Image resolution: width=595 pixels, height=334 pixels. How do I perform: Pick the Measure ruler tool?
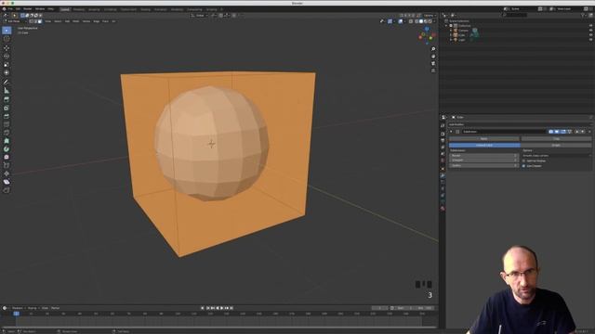7,91
